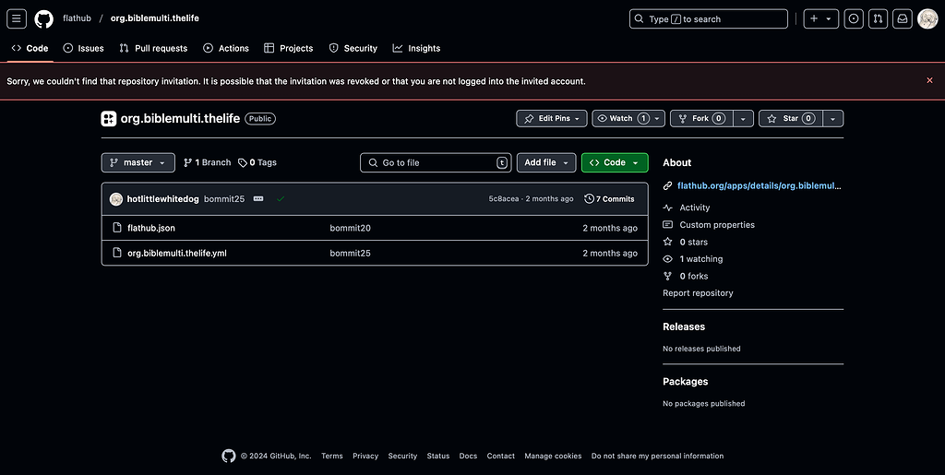This screenshot has width=945, height=475.
Task: Expand the master branch selector
Action: tap(138, 162)
